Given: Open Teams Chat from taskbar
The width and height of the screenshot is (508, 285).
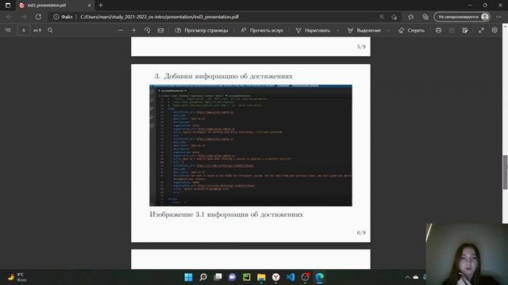Looking at the screenshot, I should click(232, 277).
